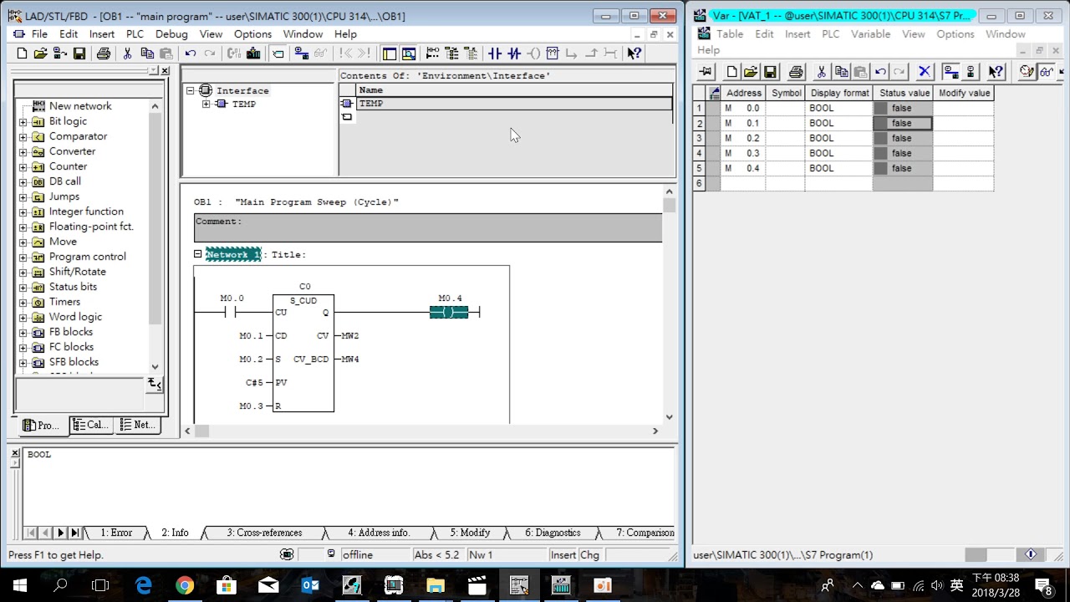The height and width of the screenshot is (602, 1070).
Task: Print the variable table using printer icon
Action: pyautogui.click(x=796, y=72)
